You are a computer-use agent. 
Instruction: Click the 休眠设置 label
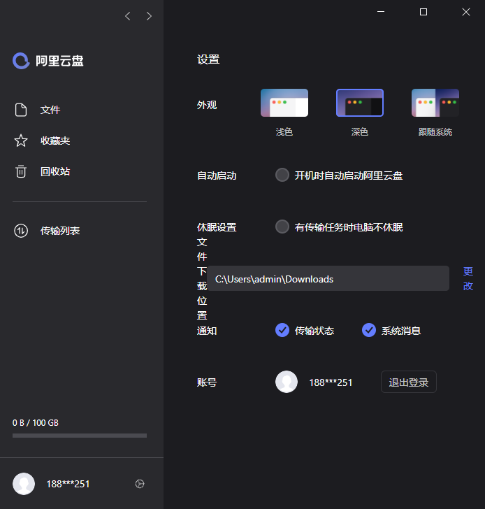[x=217, y=227]
